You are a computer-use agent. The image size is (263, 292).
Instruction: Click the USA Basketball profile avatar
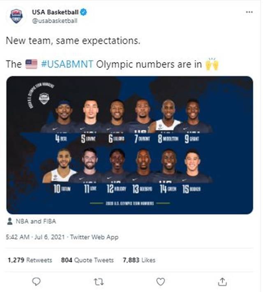click(16, 16)
